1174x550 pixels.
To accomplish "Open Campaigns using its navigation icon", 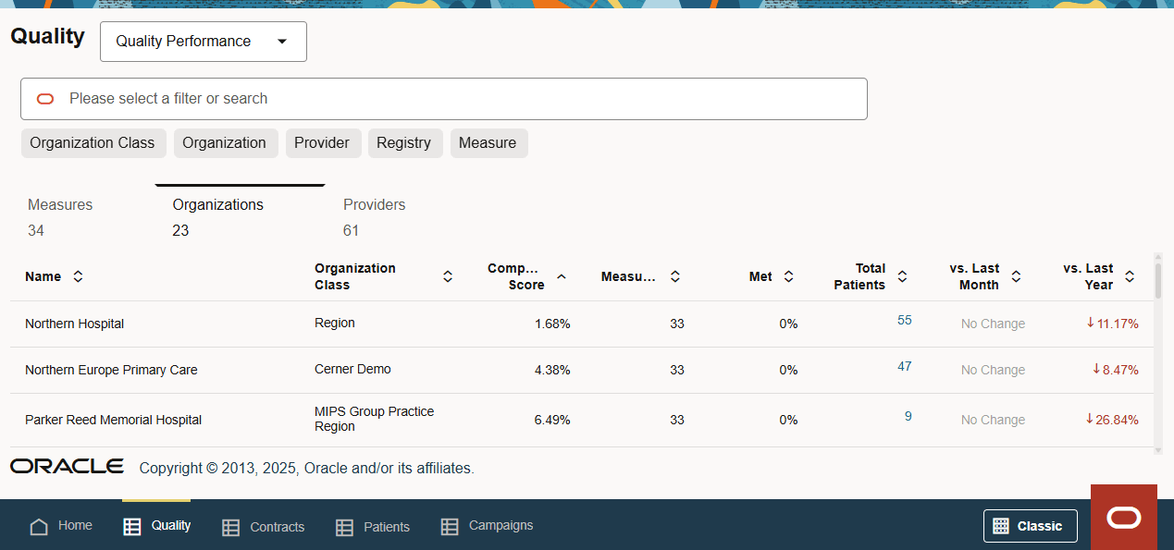I will tap(451, 526).
